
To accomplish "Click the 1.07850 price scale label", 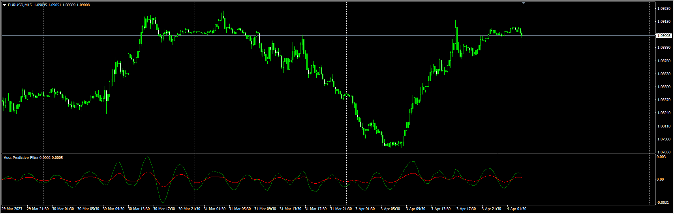I will click(x=663, y=152).
